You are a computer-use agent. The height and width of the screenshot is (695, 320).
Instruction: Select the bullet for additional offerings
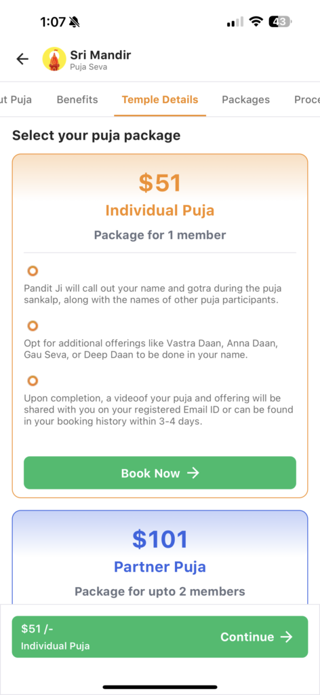tap(33, 326)
